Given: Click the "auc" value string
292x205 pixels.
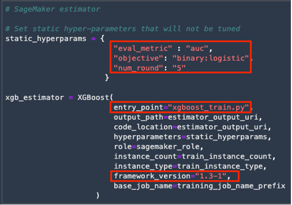Looking at the screenshot, I should 197,49.
